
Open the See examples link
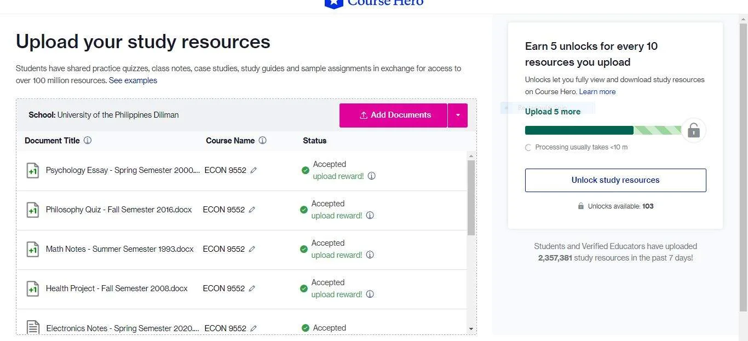(133, 80)
